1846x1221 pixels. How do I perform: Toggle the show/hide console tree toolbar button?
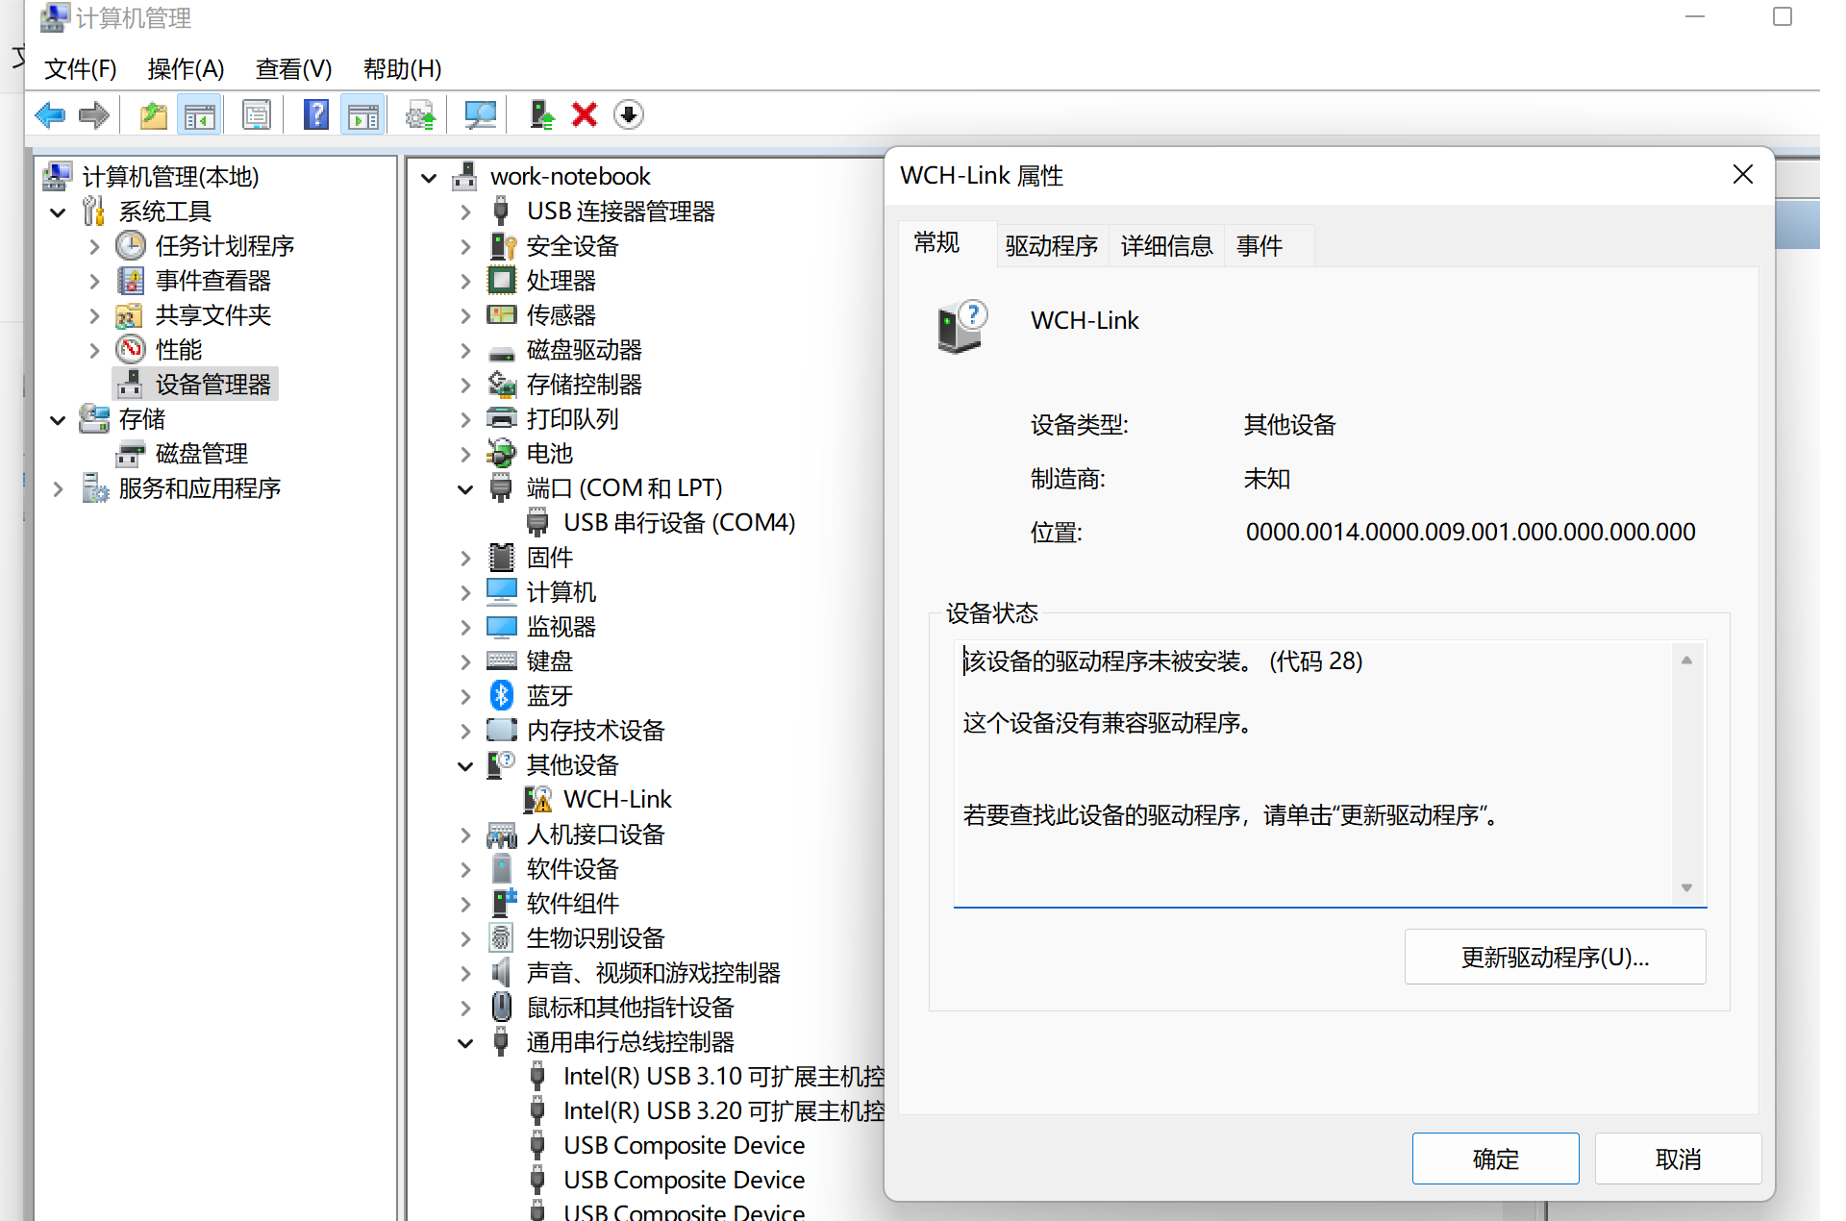tap(200, 115)
